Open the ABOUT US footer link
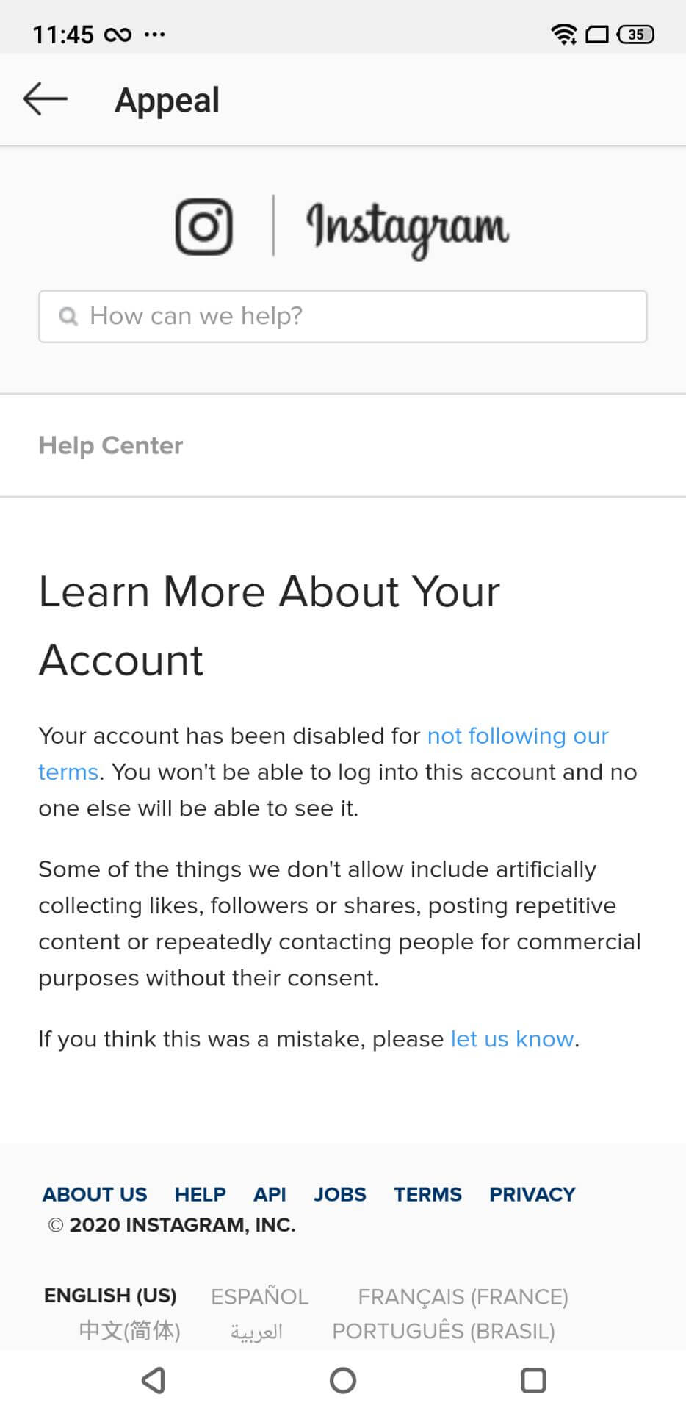The image size is (686, 1411). point(95,1194)
